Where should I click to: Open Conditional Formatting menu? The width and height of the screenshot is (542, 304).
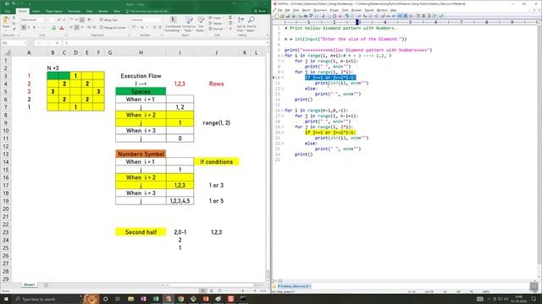tap(173, 24)
